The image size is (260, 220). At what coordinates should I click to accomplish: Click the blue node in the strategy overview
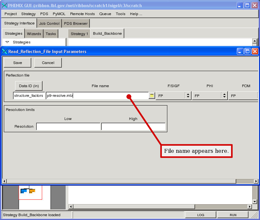24,191
